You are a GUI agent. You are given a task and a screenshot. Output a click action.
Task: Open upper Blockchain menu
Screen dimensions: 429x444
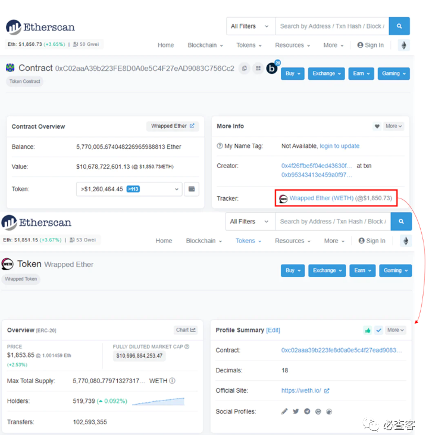click(205, 45)
